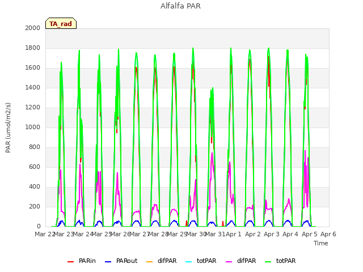Click the Mar 30 date label
Screen dimensions: 363x272
coord(196,234)
